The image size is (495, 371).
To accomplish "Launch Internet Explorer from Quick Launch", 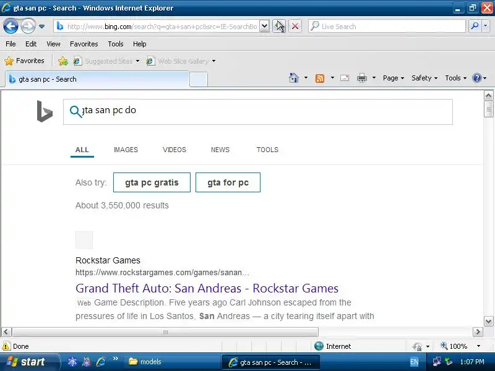I will coord(101,362).
